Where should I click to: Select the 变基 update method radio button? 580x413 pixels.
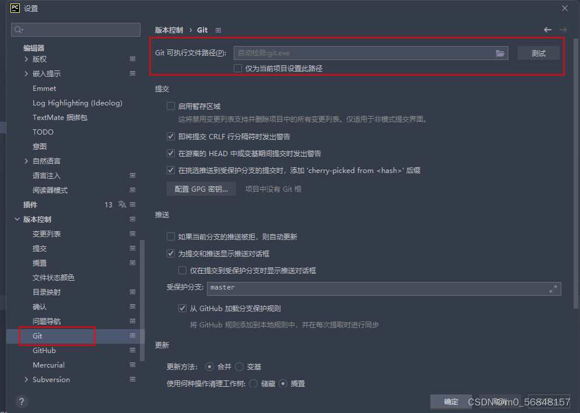point(238,366)
